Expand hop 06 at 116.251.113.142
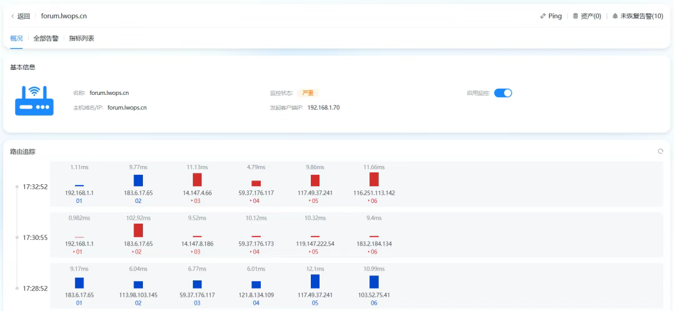This screenshot has height=311, width=674. click(x=374, y=201)
